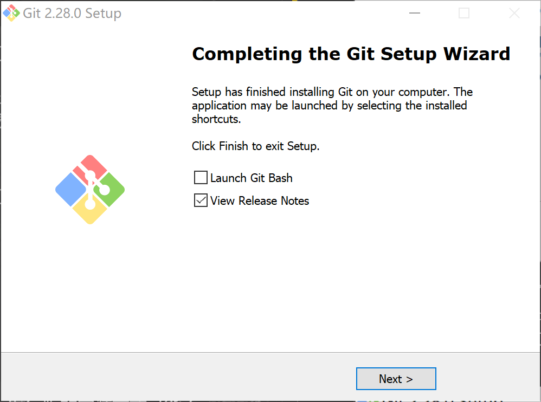The height and width of the screenshot is (402, 541).
Task: Click the View Release Notes label text
Action: (259, 200)
